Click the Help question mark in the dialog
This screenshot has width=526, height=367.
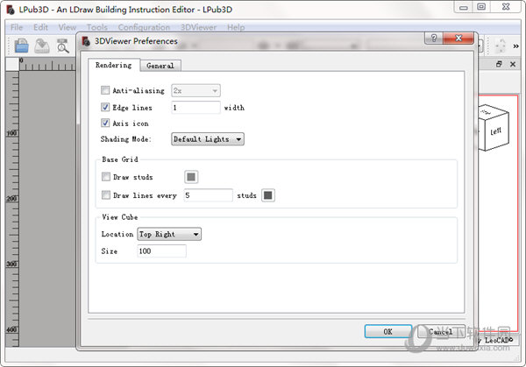(434, 39)
